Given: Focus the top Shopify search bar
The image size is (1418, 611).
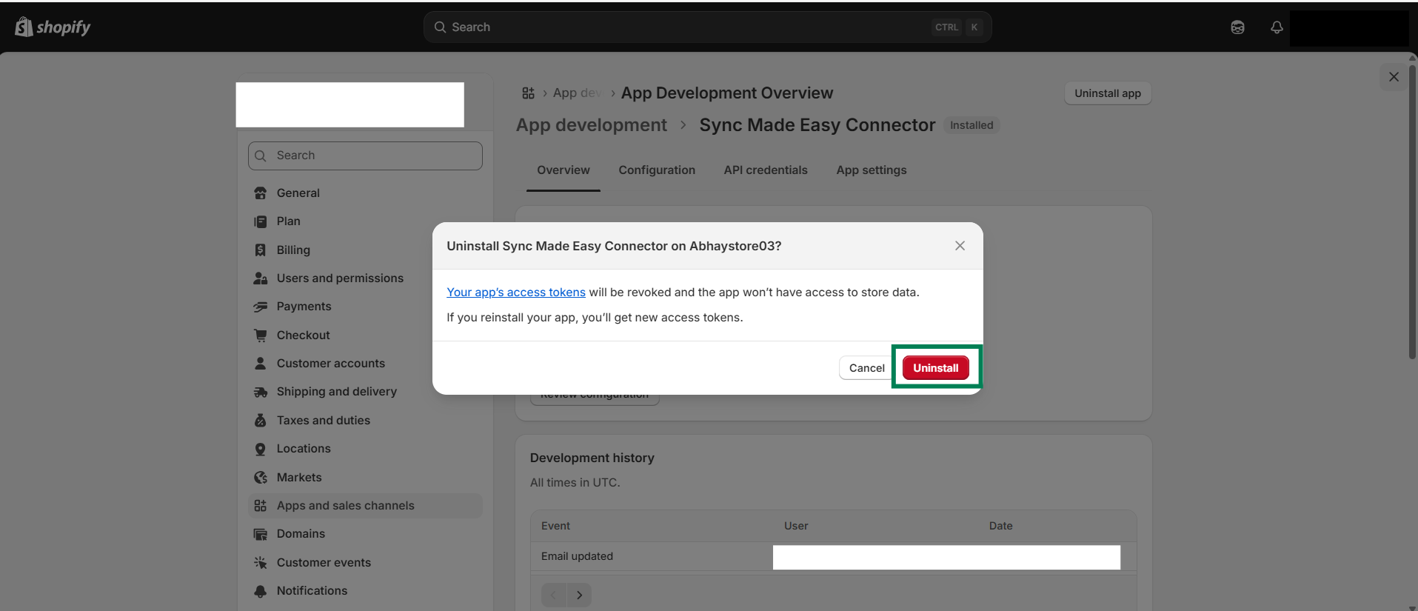Looking at the screenshot, I should tap(707, 27).
